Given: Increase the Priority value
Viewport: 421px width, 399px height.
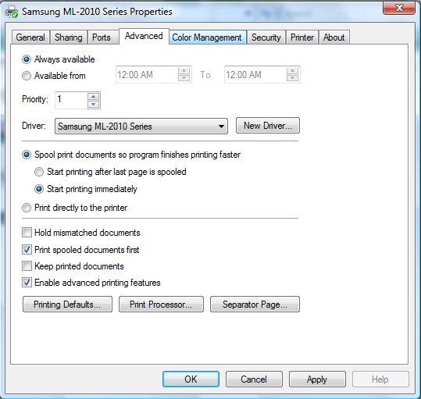Looking at the screenshot, I should coord(93,97).
